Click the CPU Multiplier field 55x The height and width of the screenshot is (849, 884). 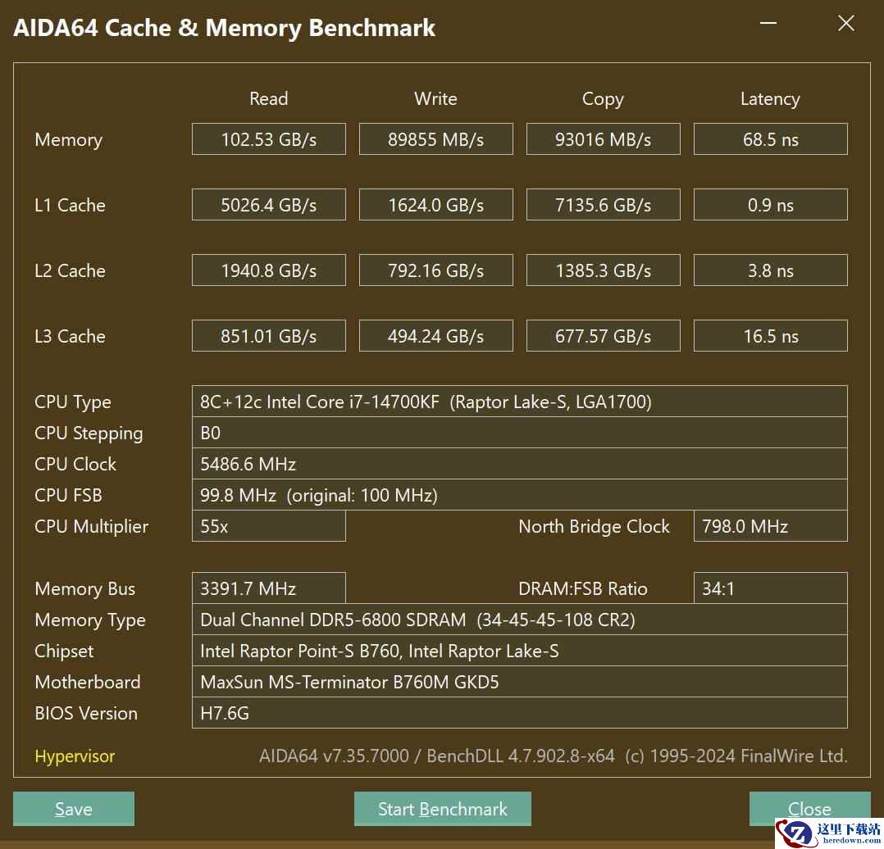point(269,526)
